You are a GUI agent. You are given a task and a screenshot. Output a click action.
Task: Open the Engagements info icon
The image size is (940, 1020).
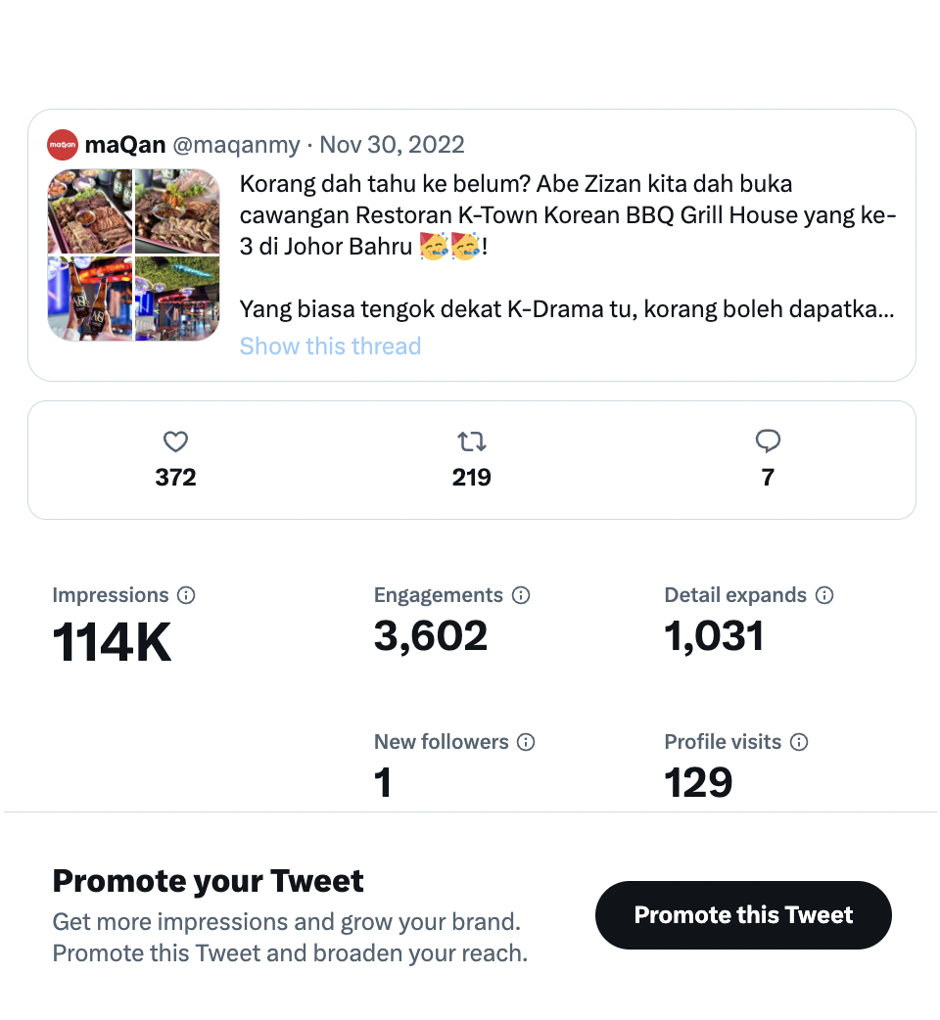click(x=521, y=595)
